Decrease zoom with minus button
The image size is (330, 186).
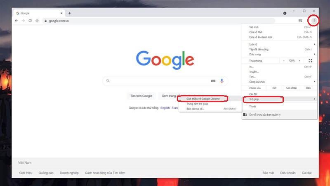(284, 61)
